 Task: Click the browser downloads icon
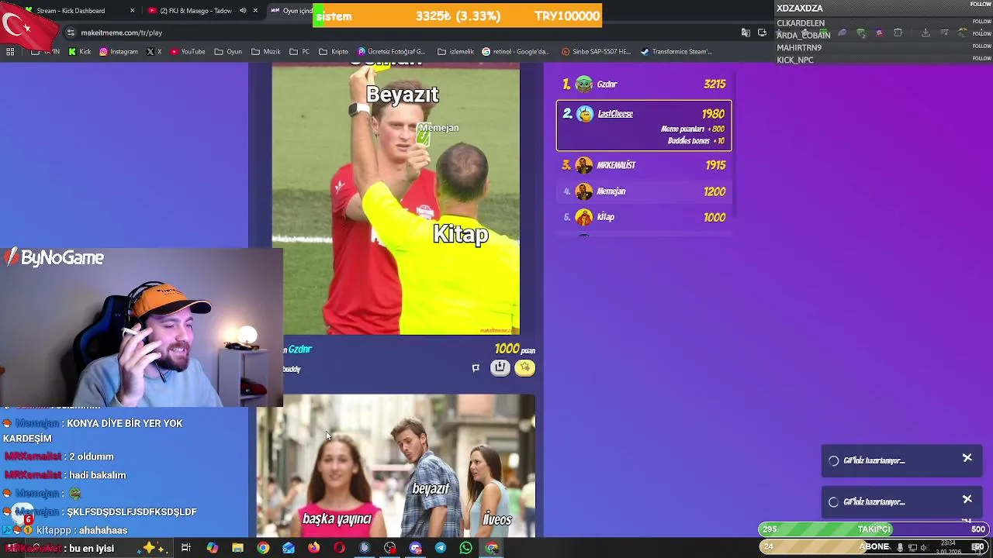tap(926, 33)
